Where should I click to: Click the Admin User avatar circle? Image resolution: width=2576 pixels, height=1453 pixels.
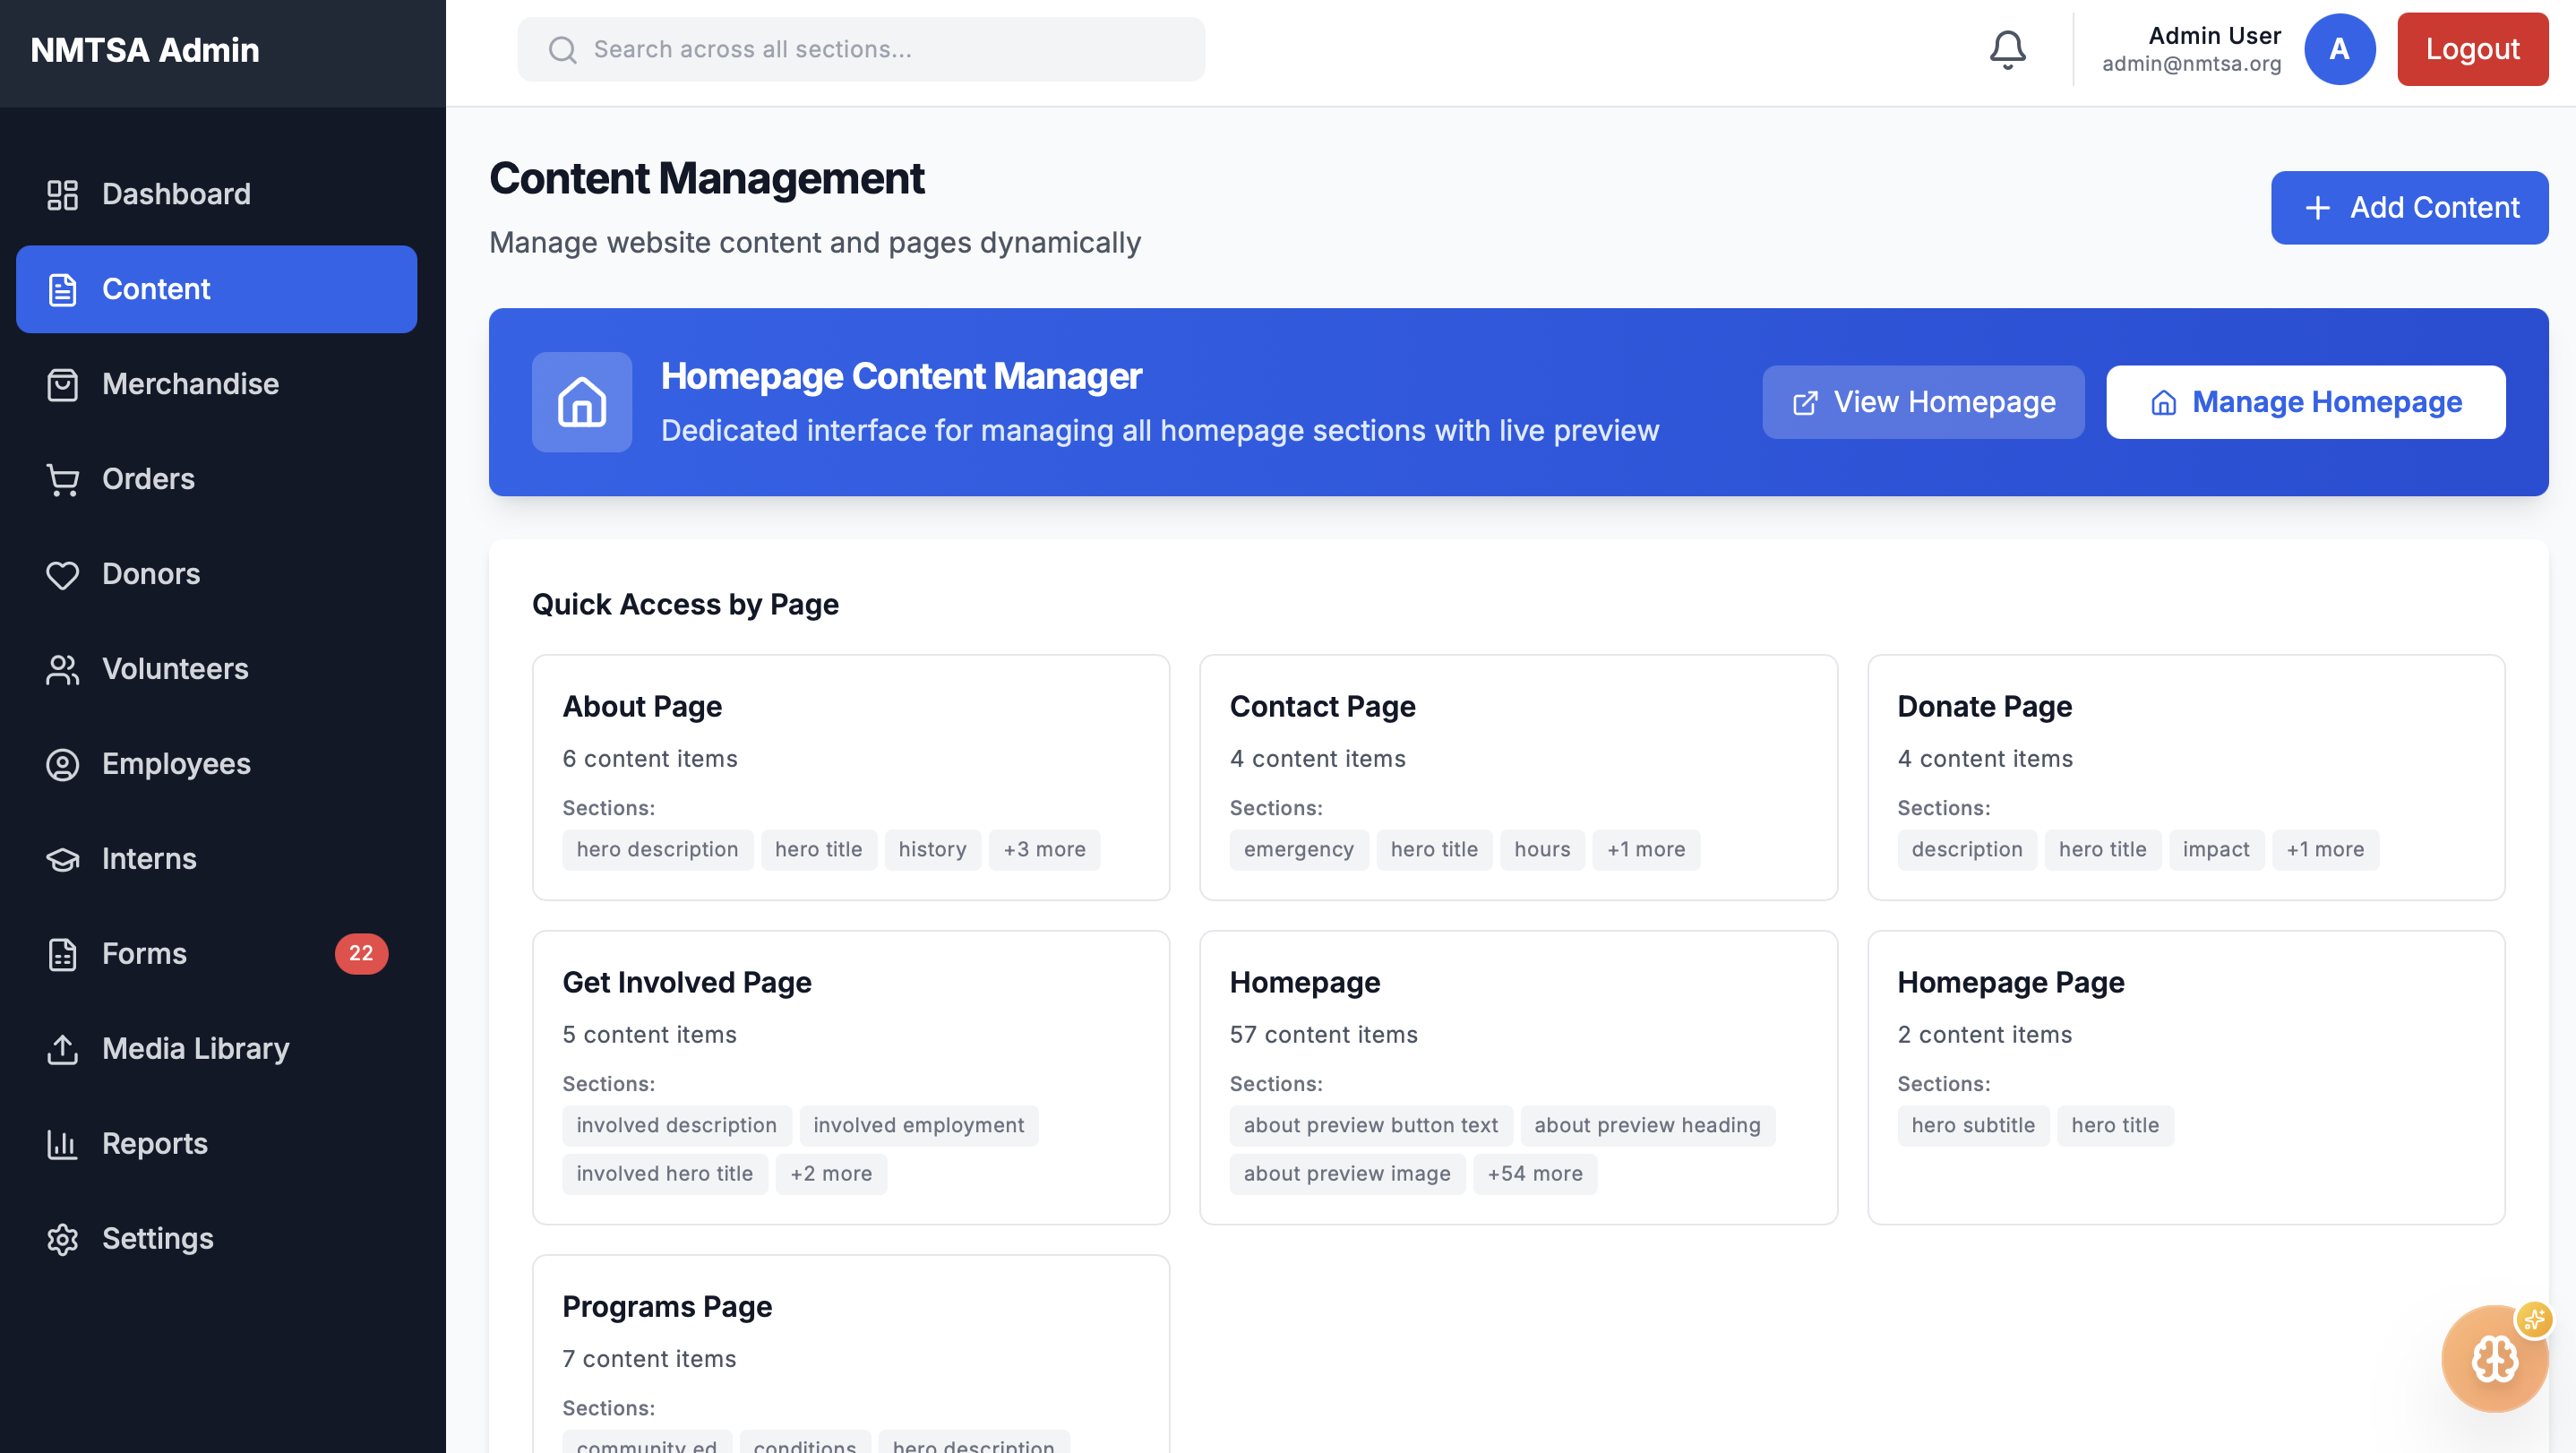point(2339,49)
